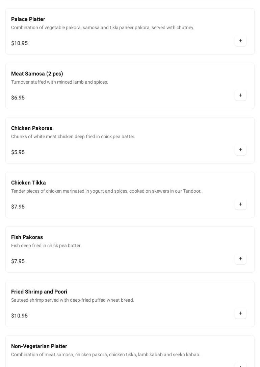The height and width of the screenshot is (367, 260).
Task: Select the Chicken Pakoras heading
Action: point(32,128)
